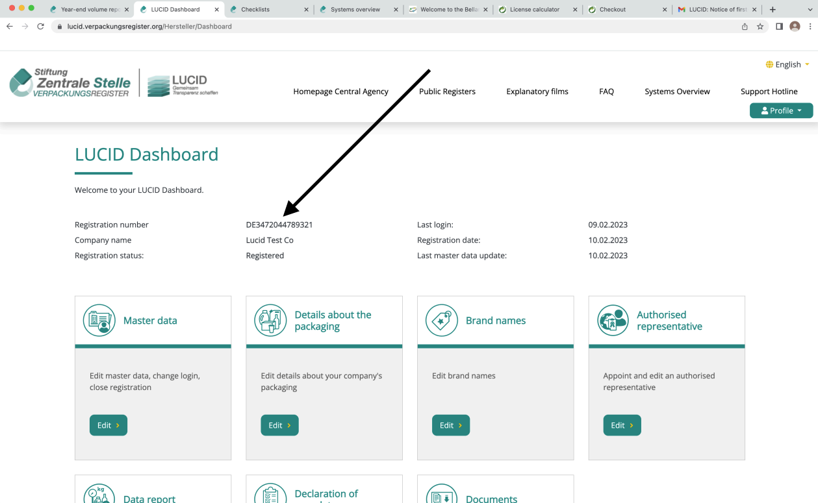Click the Documents card title
The width and height of the screenshot is (818, 503).
point(492,498)
